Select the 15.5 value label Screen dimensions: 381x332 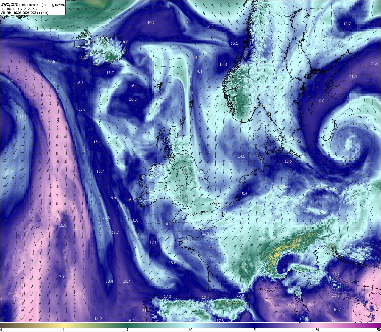coord(82,109)
